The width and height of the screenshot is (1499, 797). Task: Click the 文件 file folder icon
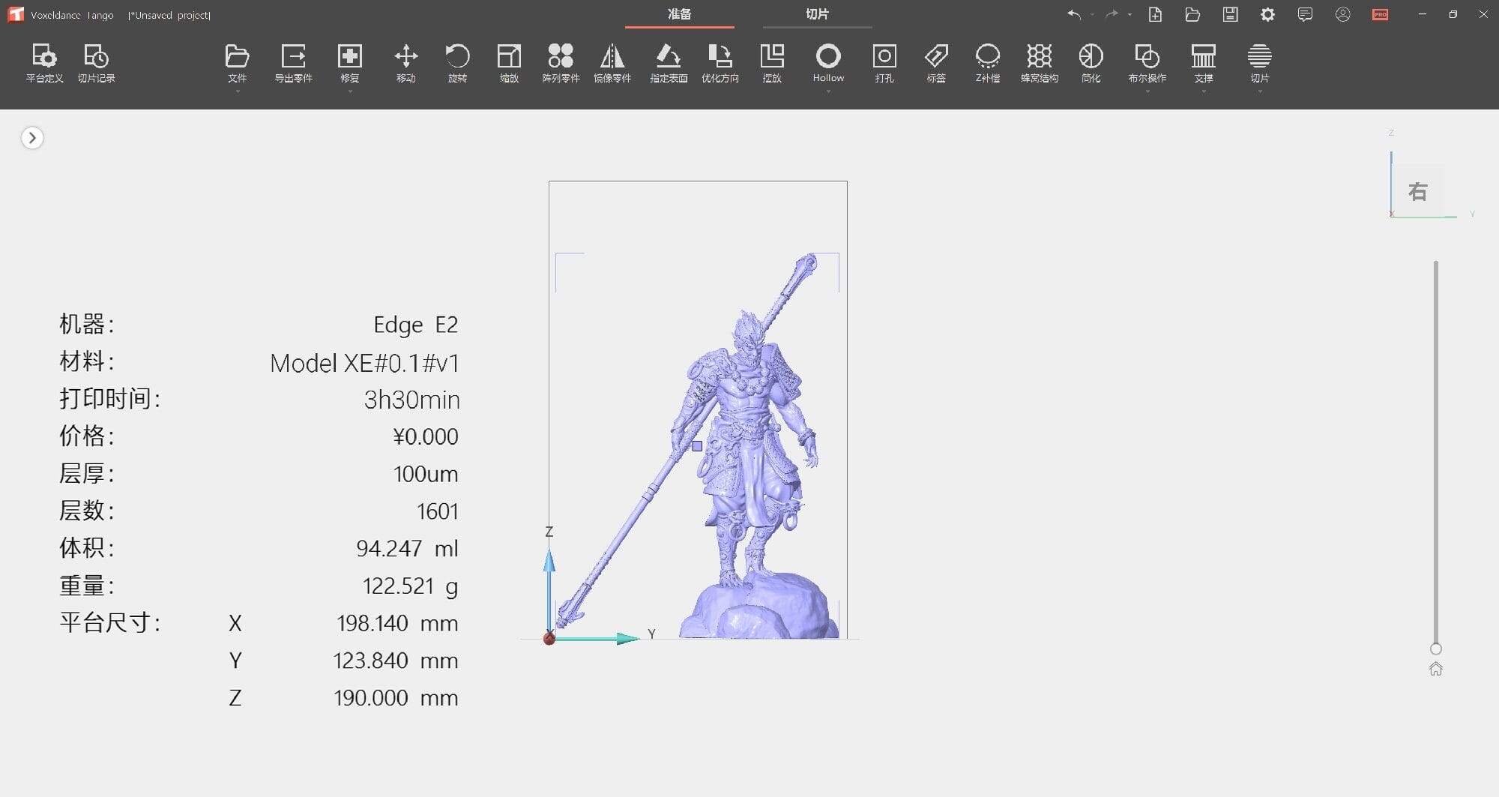click(x=237, y=57)
